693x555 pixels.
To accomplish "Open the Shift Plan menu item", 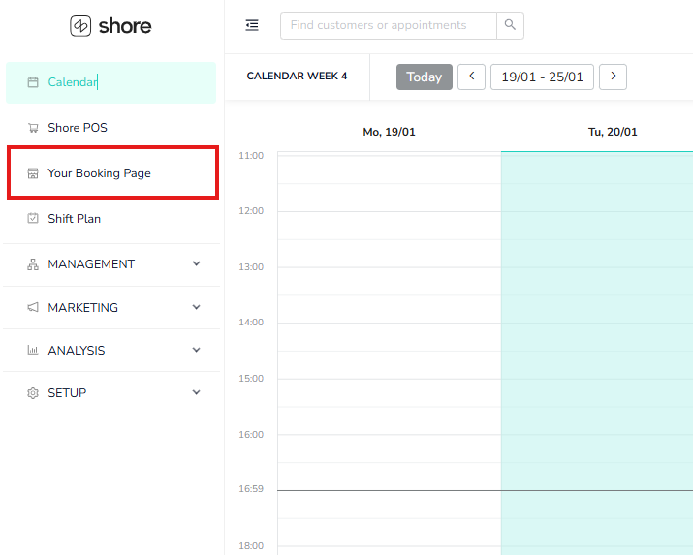I will pyautogui.click(x=75, y=219).
